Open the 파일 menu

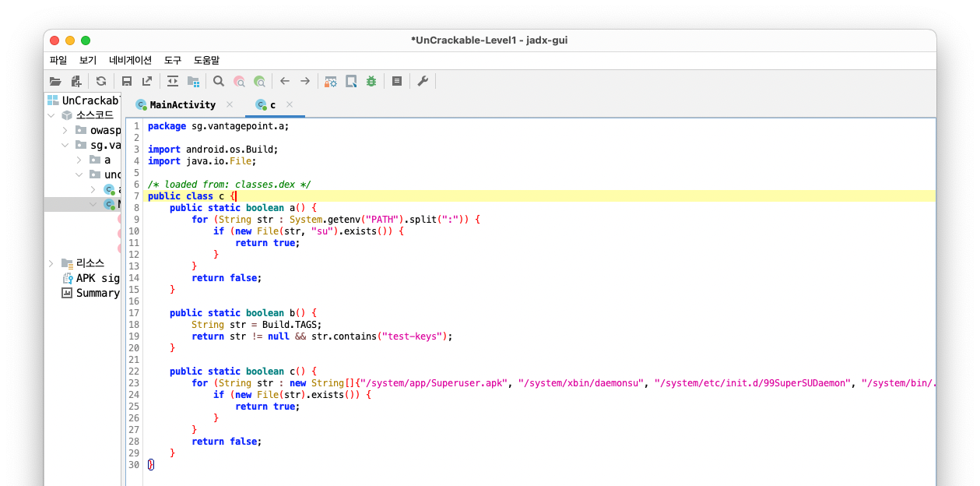(58, 60)
